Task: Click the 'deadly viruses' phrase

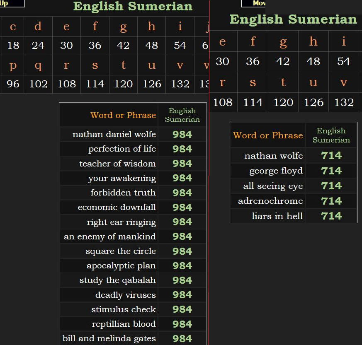Action: click(x=126, y=295)
